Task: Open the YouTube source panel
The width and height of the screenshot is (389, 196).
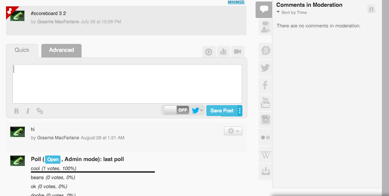Action: click(265, 103)
